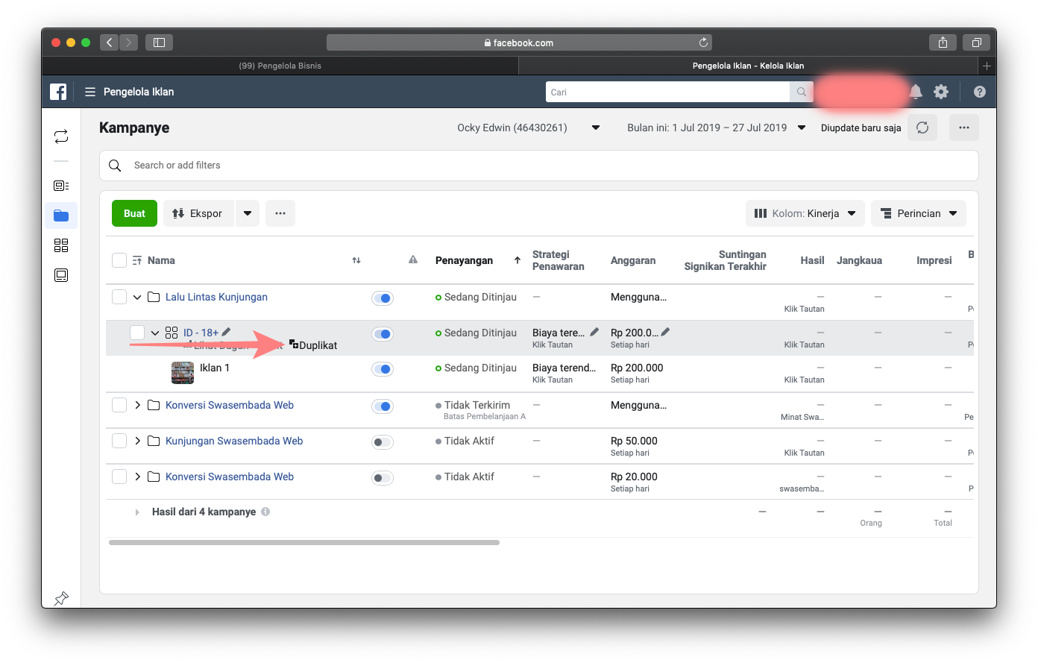The image size is (1038, 663).
Task: Sort by Impresi column header
Action: point(934,260)
